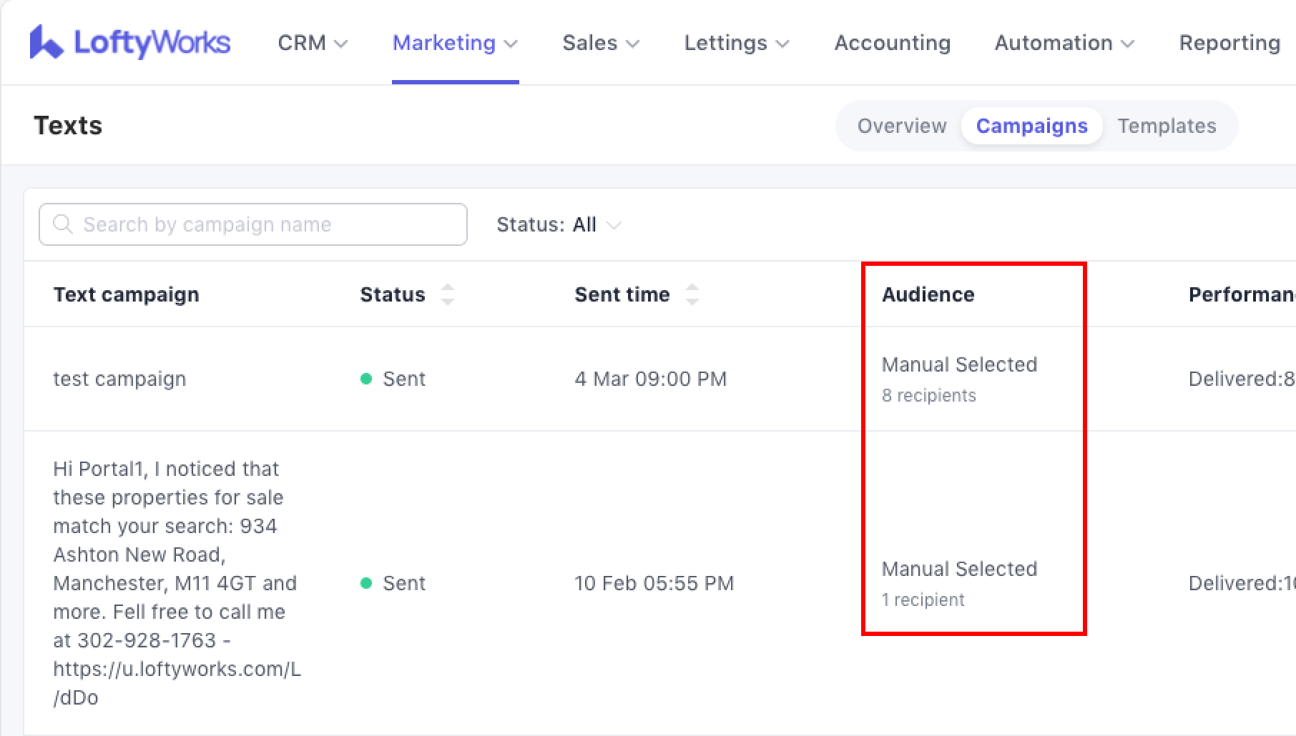Image resolution: width=1296 pixels, height=736 pixels.
Task: Expand the Automation menu
Action: tap(1064, 43)
